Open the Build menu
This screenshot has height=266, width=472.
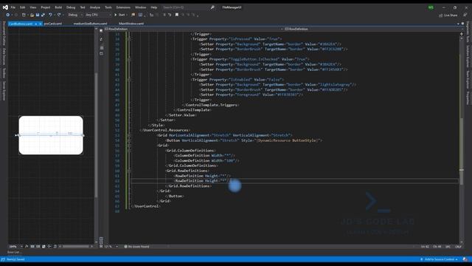click(58, 7)
